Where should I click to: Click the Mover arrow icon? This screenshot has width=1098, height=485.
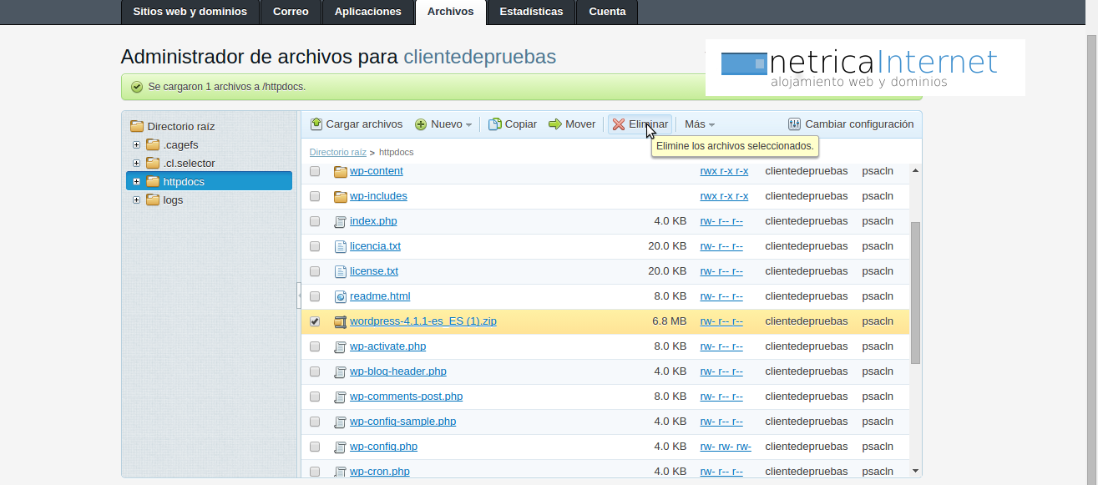coord(555,124)
